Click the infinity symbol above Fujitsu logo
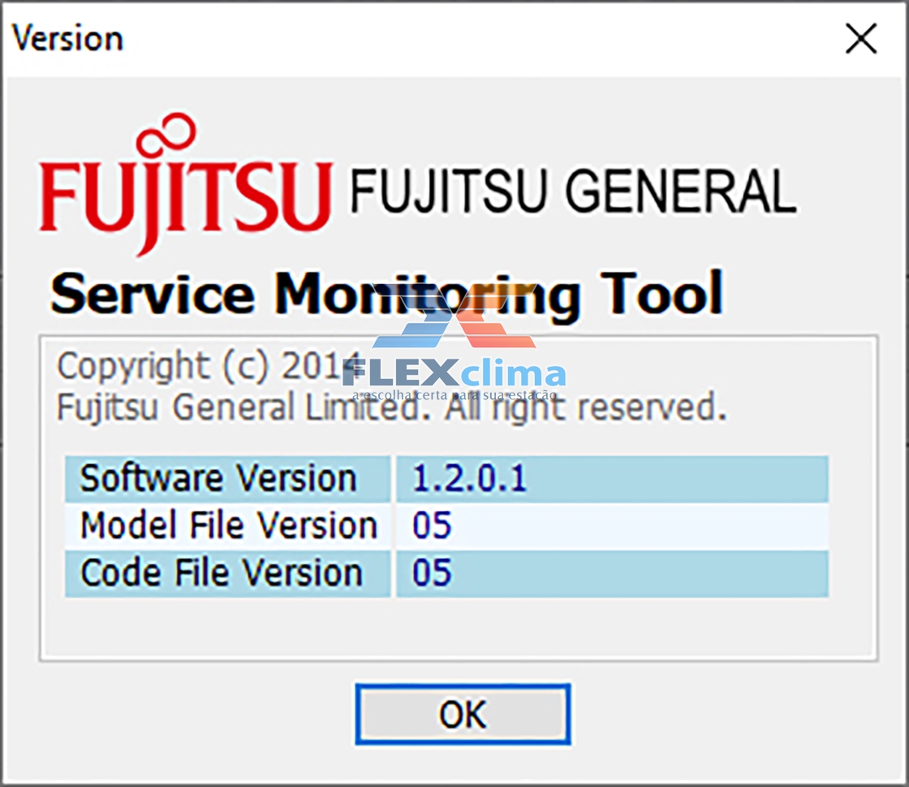909x787 pixels. pyautogui.click(x=168, y=131)
